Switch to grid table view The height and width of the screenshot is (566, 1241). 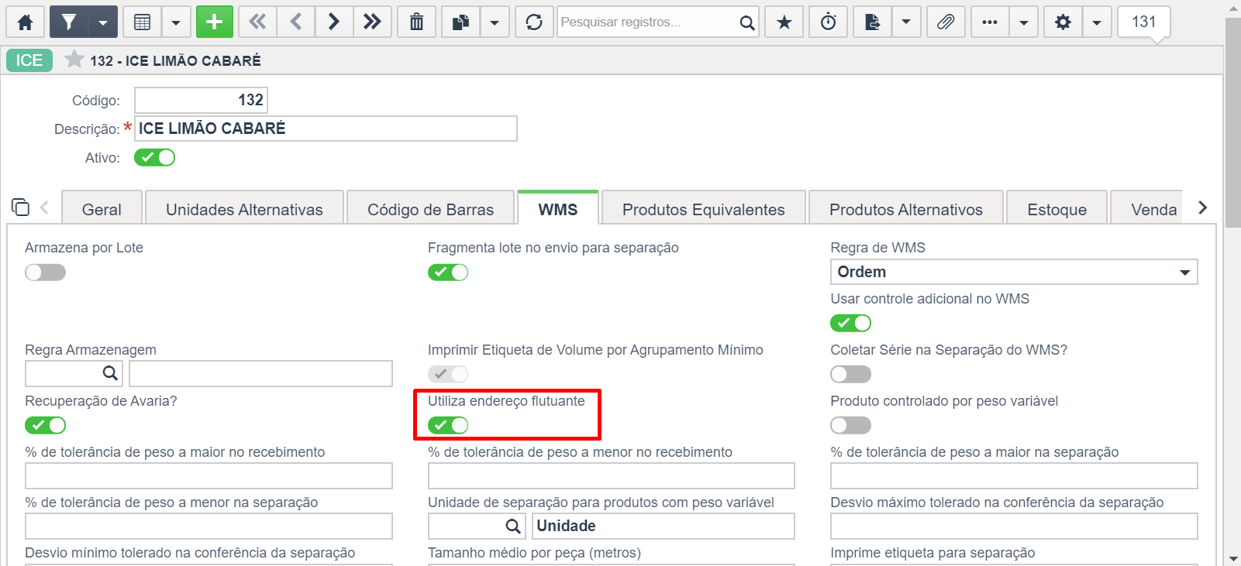(142, 22)
